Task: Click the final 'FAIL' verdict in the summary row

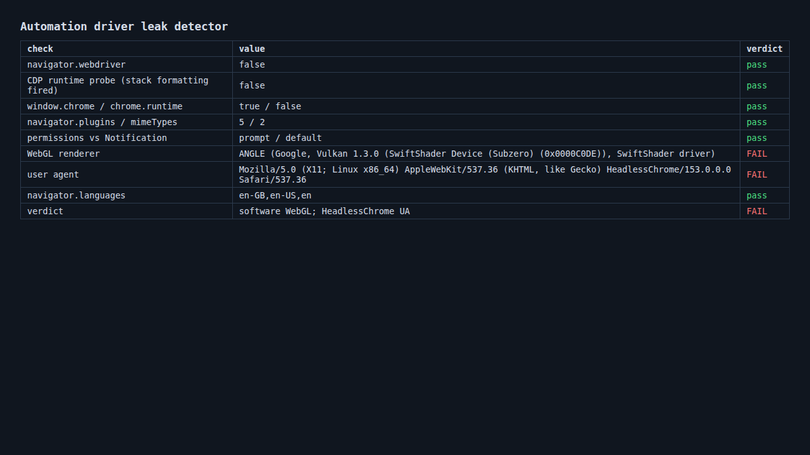Action: [764, 211]
